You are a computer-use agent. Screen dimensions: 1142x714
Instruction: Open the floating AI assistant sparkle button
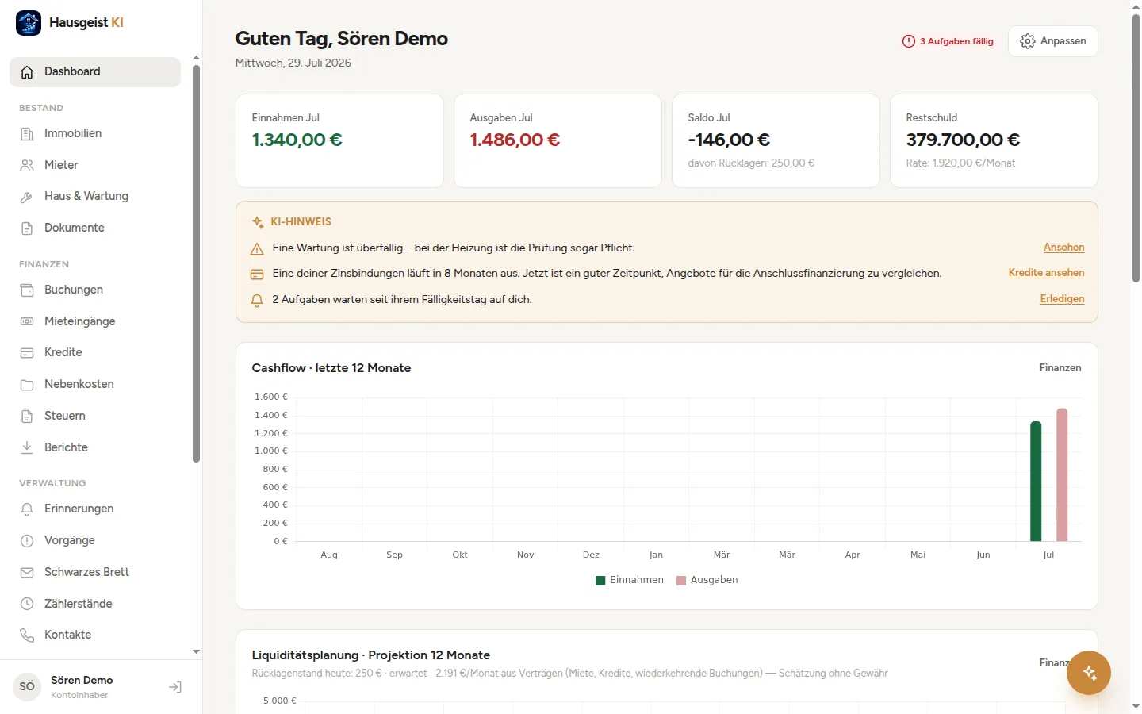pyautogui.click(x=1089, y=673)
